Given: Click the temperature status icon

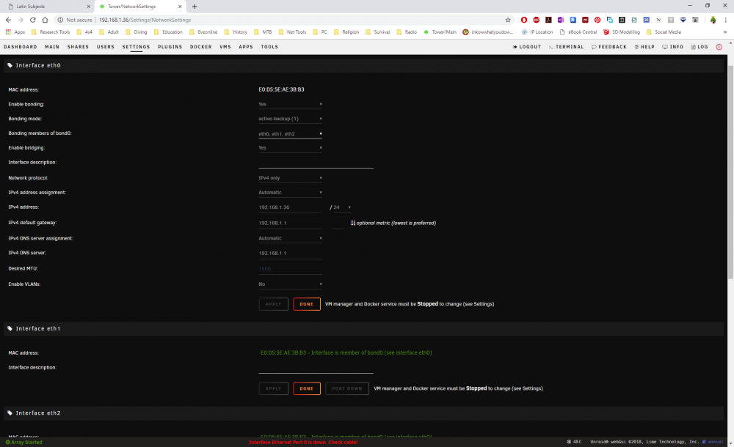Looking at the screenshot, I should coord(569,442).
